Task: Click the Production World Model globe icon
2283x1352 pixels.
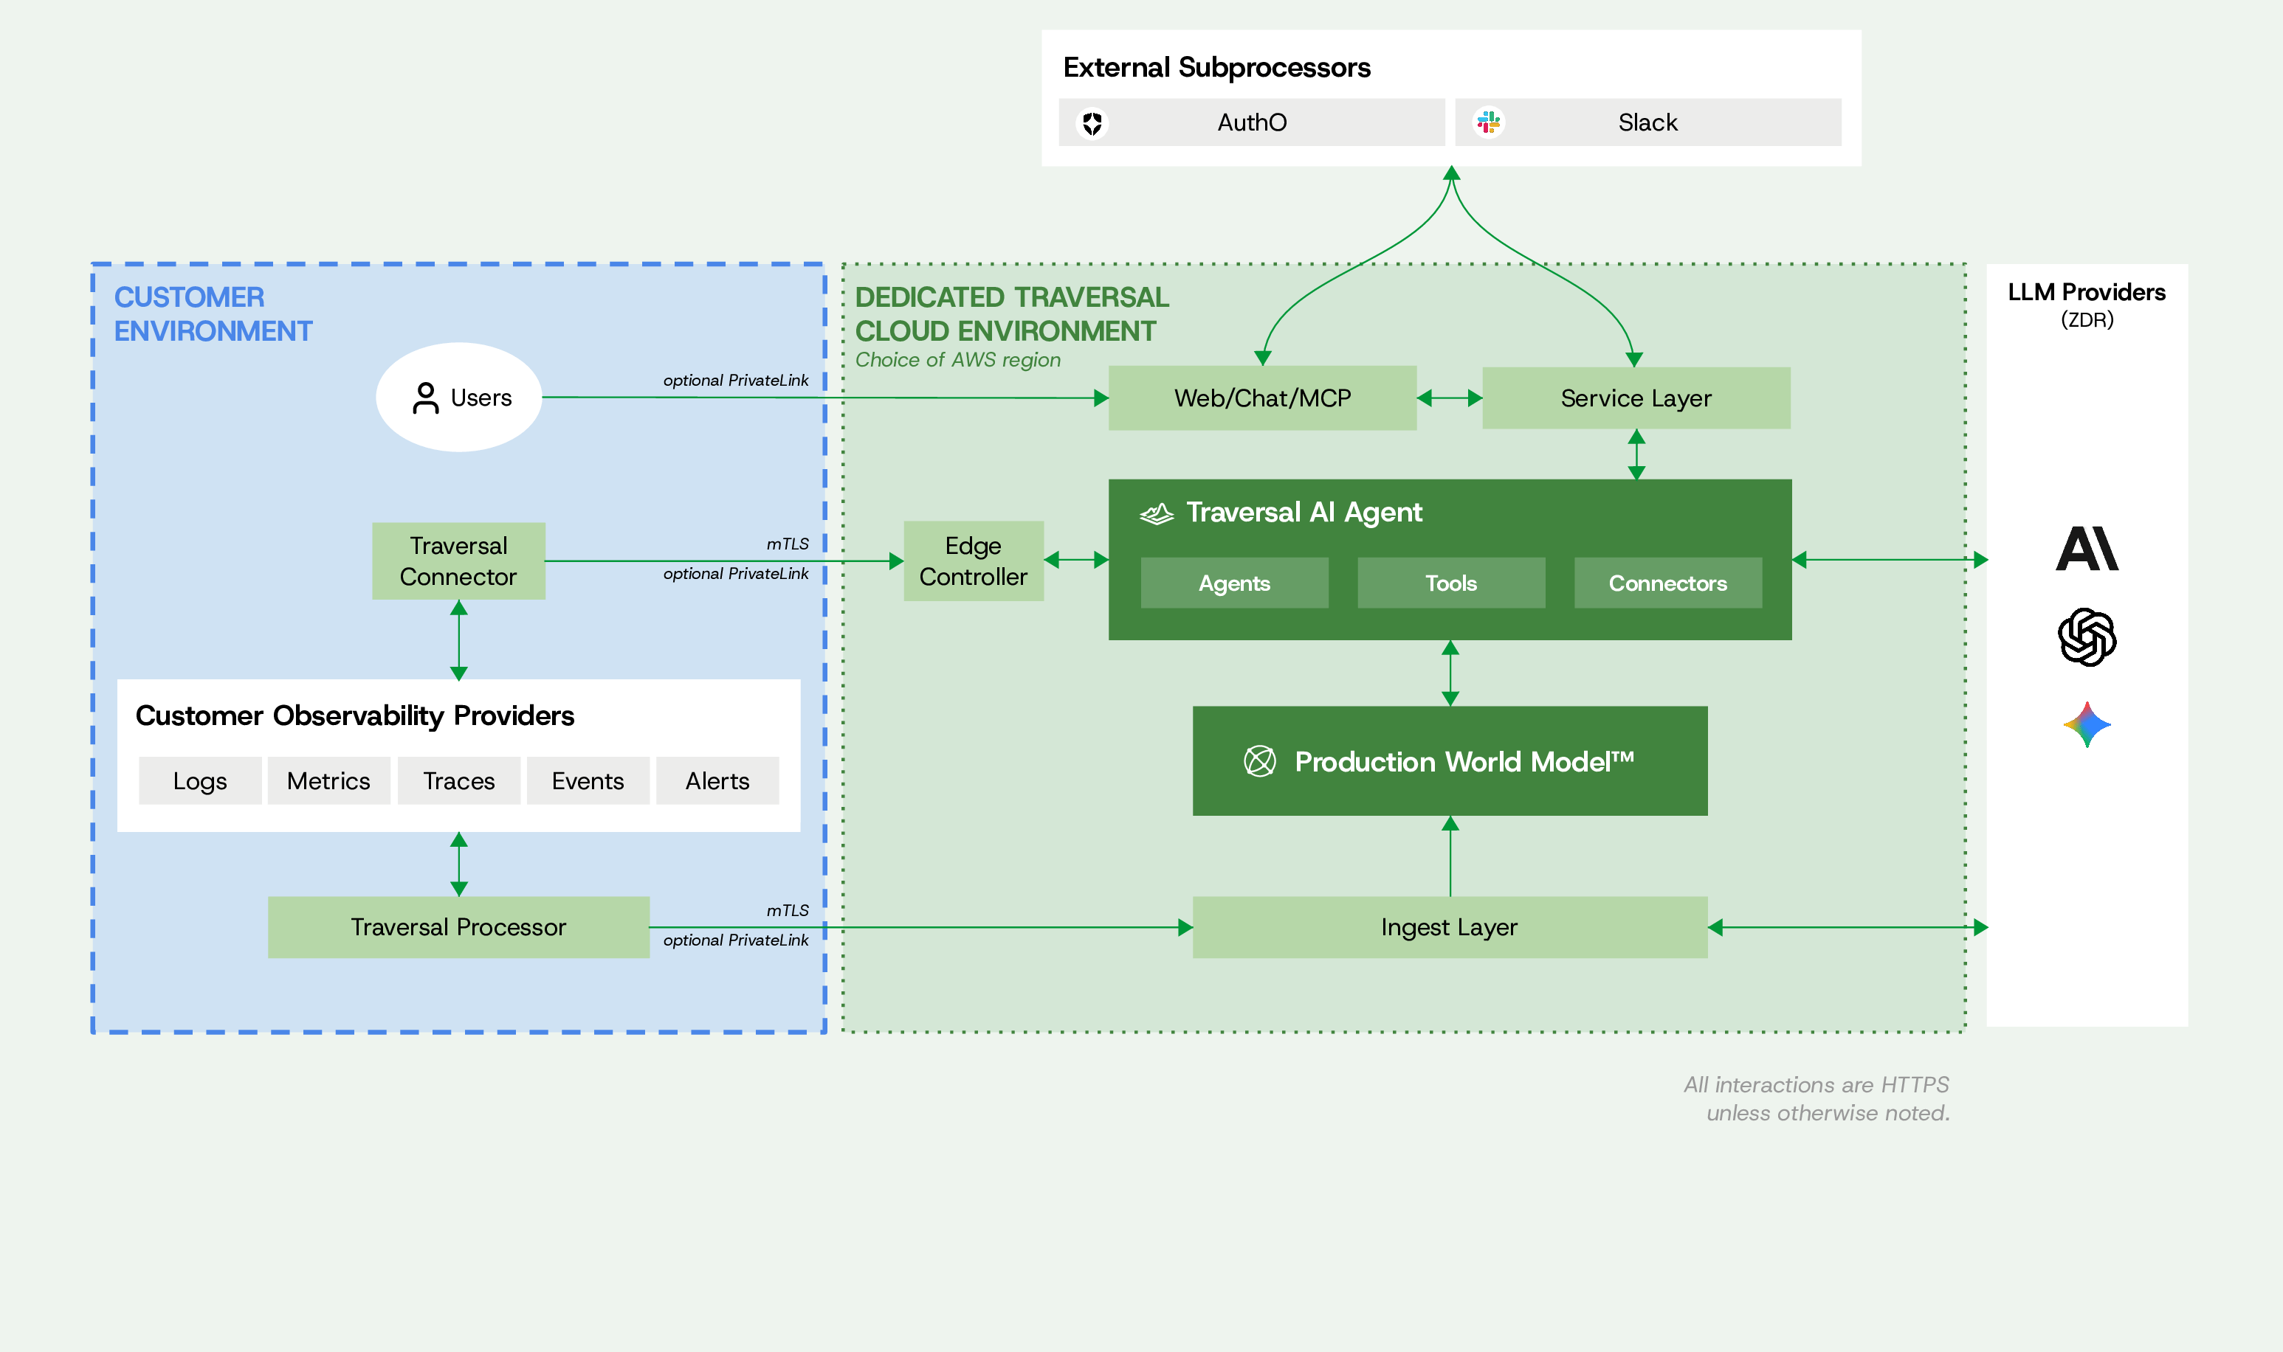Action: (x=1260, y=760)
